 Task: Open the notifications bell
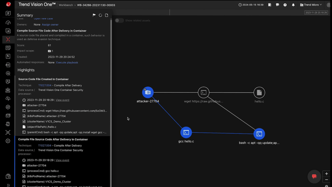coord(293,5)
